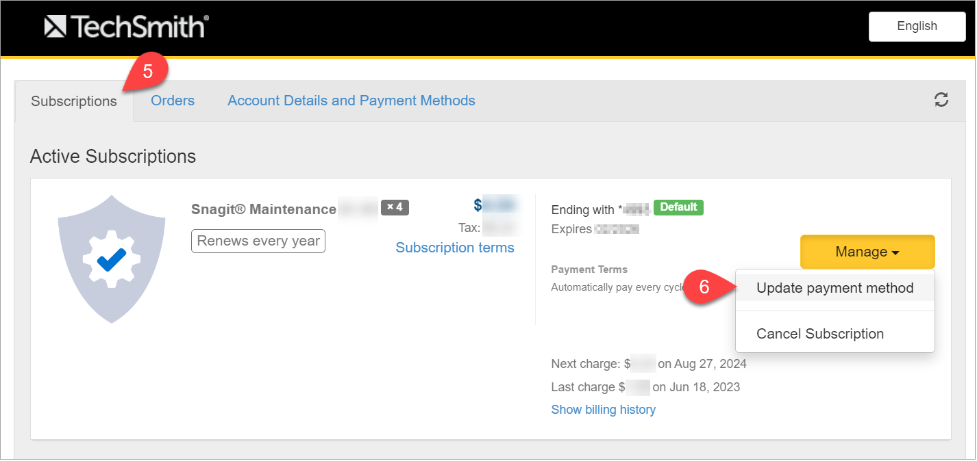Screen dimensions: 977x461
Task: Open the English language selector
Action: [x=917, y=26]
